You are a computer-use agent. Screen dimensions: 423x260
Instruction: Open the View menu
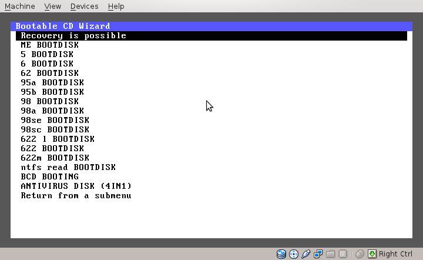click(52, 6)
